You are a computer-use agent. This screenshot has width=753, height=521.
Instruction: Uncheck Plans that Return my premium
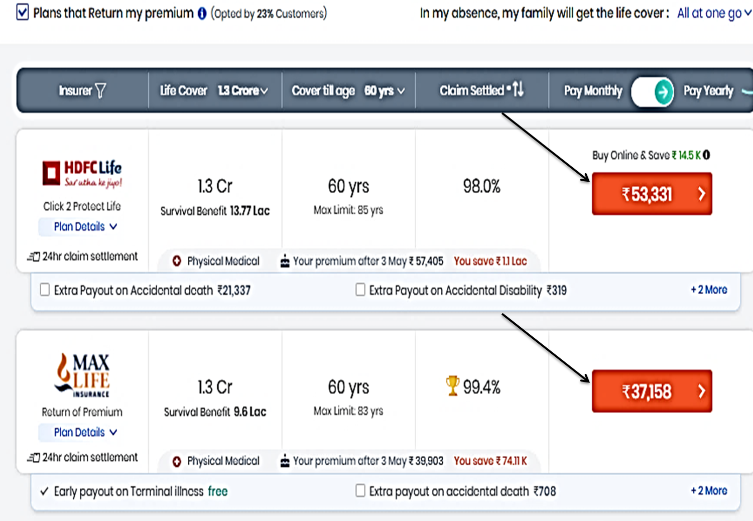click(x=23, y=12)
